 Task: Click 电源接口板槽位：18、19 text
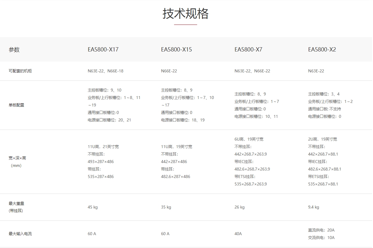[183, 120]
